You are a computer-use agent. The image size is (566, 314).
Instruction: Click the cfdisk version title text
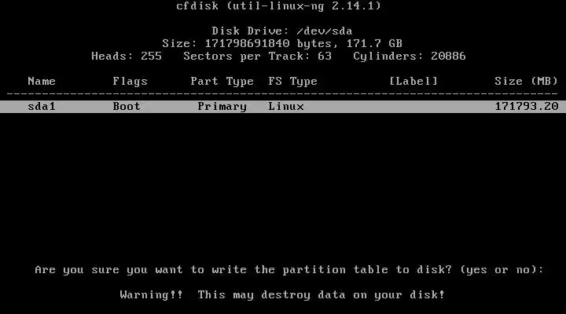point(278,6)
